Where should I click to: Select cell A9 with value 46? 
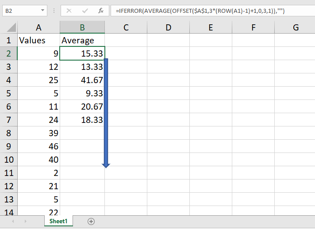[39, 146]
